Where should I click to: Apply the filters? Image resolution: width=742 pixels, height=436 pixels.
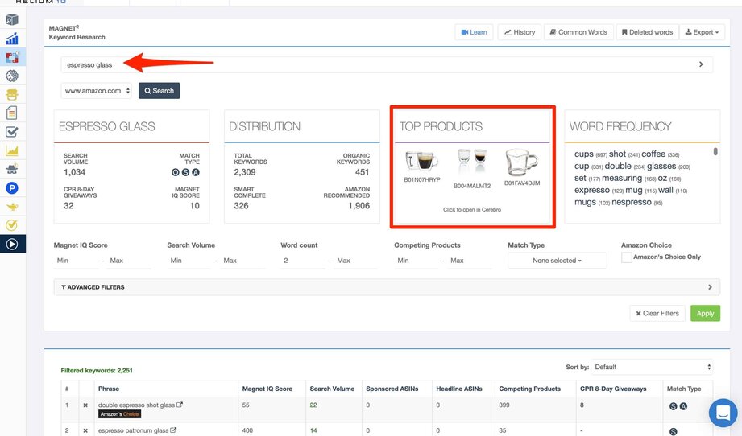[x=705, y=313]
